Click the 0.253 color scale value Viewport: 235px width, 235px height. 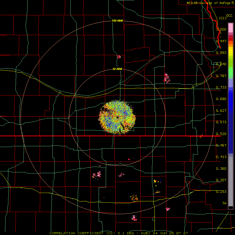pyautogui.click(x=221, y=192)
